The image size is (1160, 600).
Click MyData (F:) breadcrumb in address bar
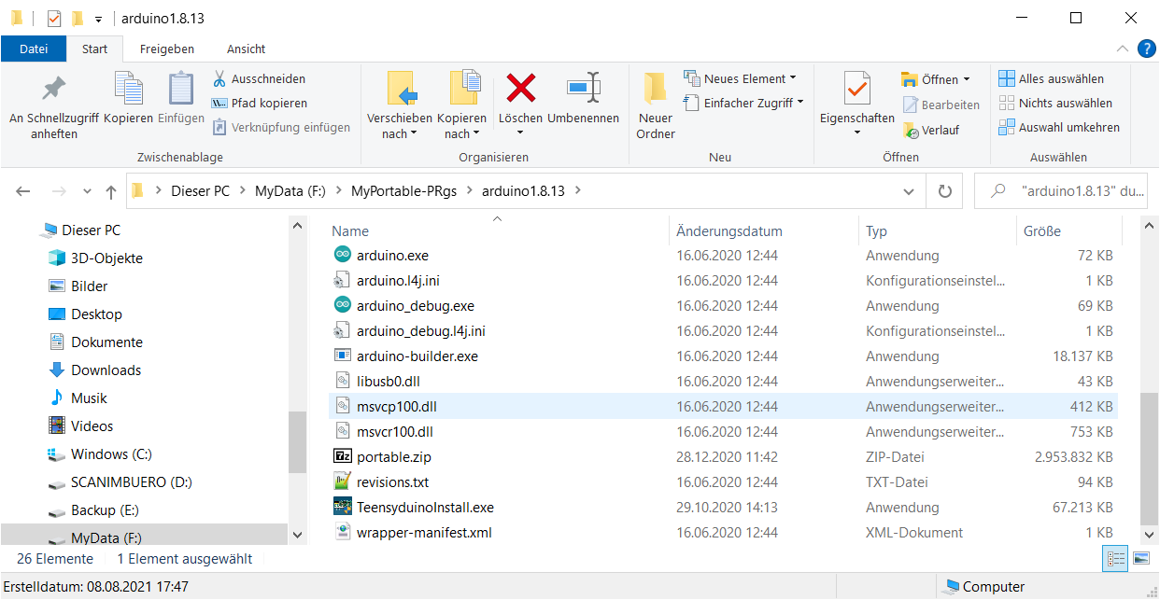290,190
